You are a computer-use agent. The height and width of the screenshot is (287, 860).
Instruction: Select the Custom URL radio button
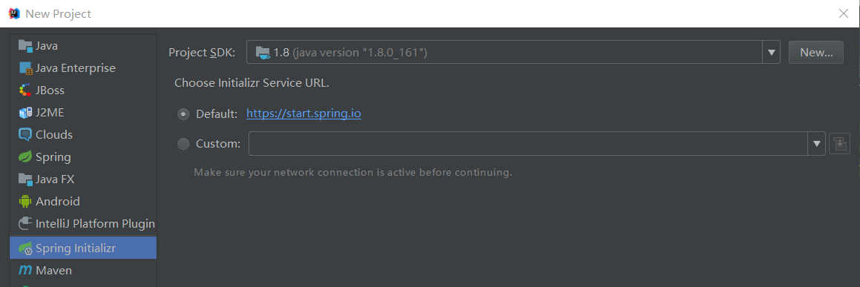(183, 144)
